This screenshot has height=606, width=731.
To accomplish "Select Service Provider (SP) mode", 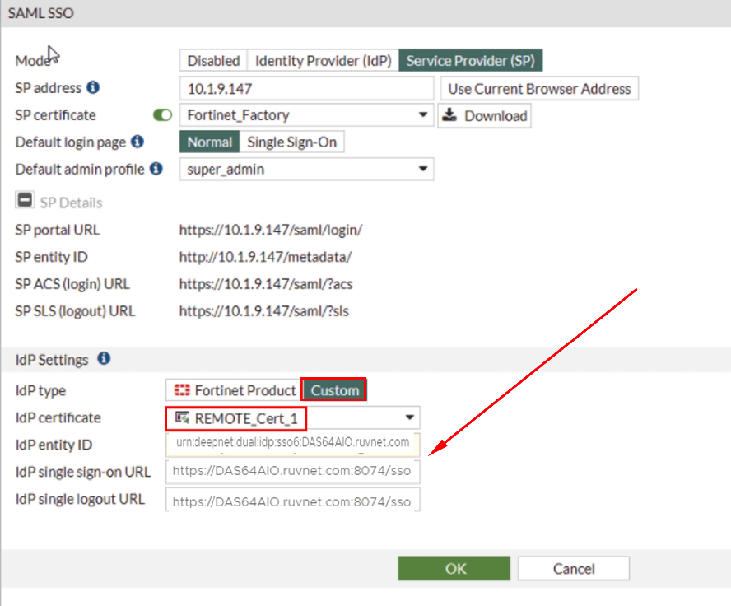I will [471, 61].
